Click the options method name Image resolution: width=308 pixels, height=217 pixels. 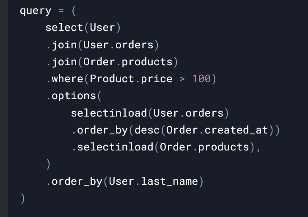tap(74, 96)
